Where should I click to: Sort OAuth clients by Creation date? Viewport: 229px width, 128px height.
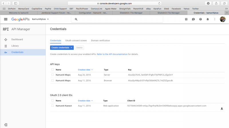click(85, 101)
